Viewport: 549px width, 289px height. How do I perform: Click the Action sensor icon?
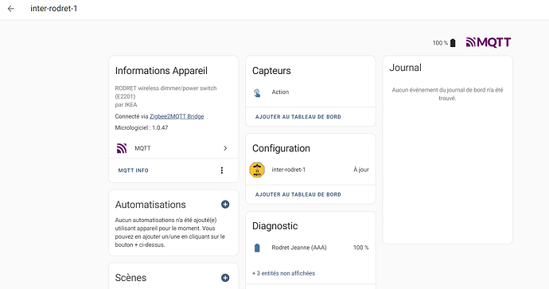pyautogui.click(x=257, y=93)
